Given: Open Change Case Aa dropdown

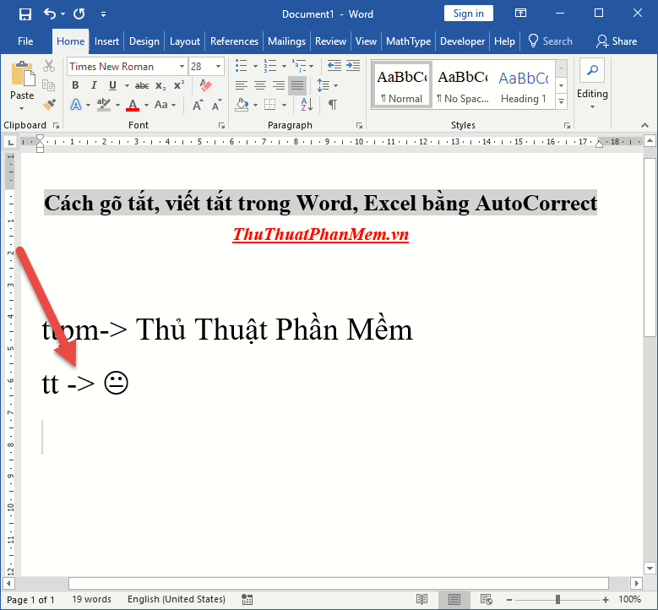Looking at the screenshot, I should click(x=165, y=105).
